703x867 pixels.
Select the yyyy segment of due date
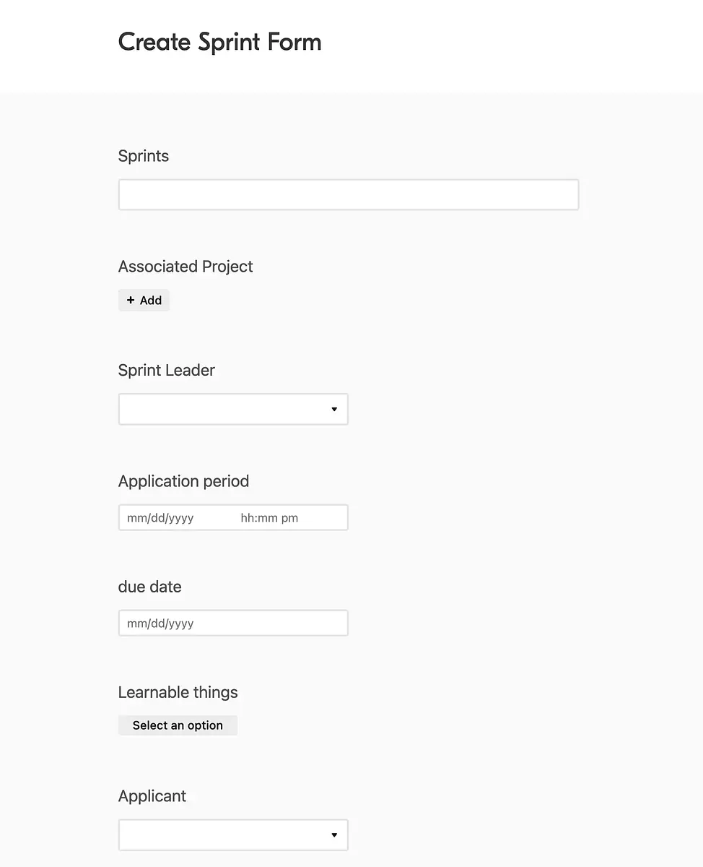pos(181,624)
